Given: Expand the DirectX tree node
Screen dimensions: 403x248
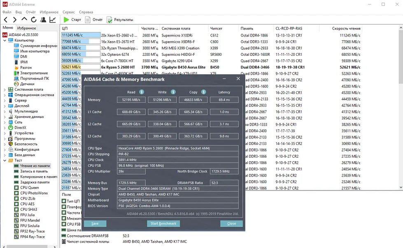Looking at the screenshot, I should coord(5,127).
